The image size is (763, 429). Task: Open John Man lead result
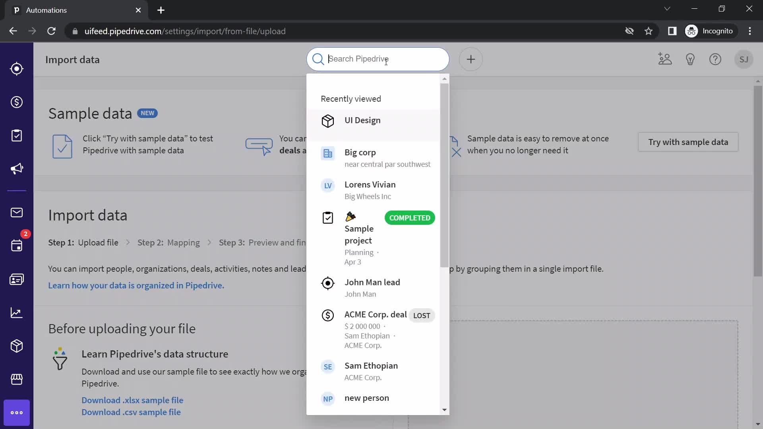(x=373, y=288)
